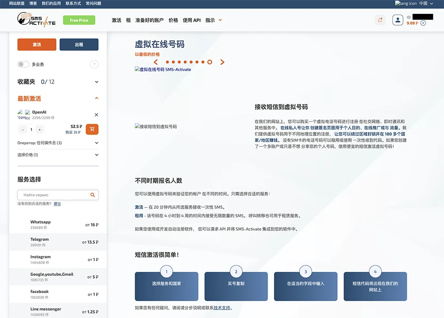Screen dimensions: 444x318
Task: Click the 租用 link in description text
Action: 139,215
